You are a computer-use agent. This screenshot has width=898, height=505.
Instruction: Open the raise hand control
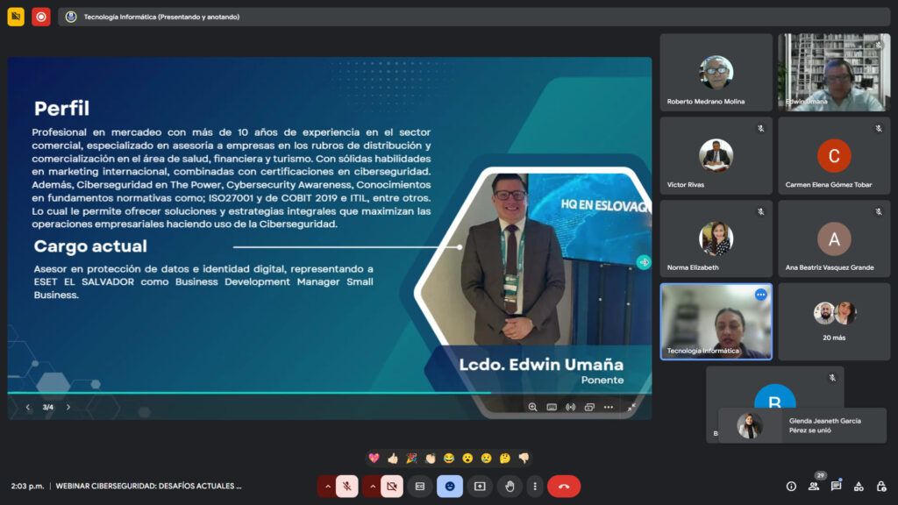[510, 486]
